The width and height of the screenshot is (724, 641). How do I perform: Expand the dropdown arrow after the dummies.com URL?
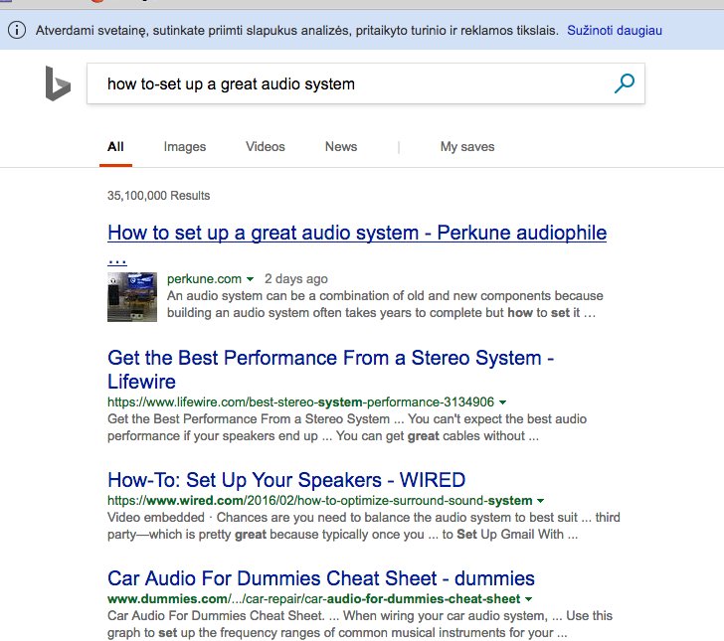[529, 599]
